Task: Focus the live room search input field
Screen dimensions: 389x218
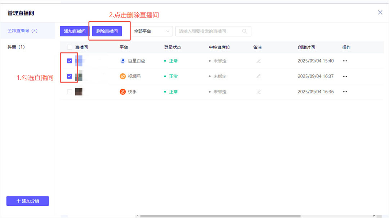Action: [209, 31]
